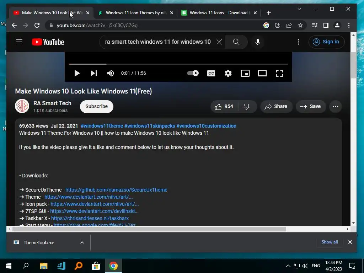Image resolution: width=364 pixels, height=273 pixels.
Task: Open the Icon pack deviantart link
Action: pyautogui.click(x=95, y=204)
